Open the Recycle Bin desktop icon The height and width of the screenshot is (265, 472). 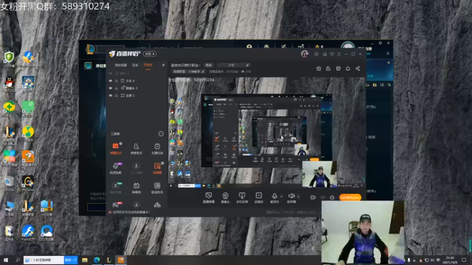9,184
